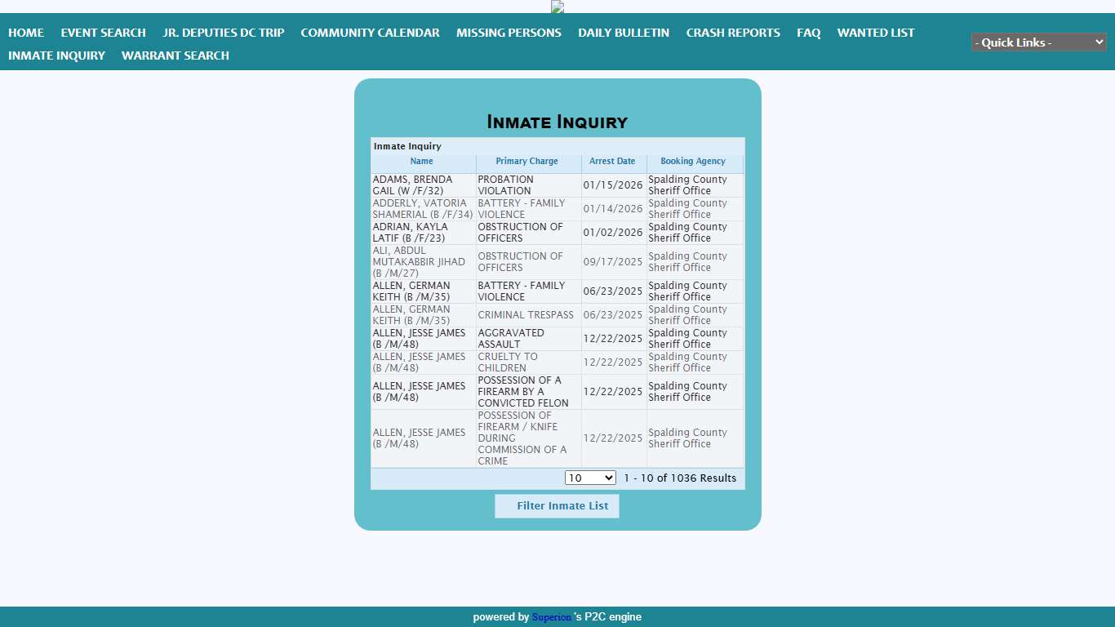
Task: Click the Filter Inmate List button
Action: click(557, 506)
